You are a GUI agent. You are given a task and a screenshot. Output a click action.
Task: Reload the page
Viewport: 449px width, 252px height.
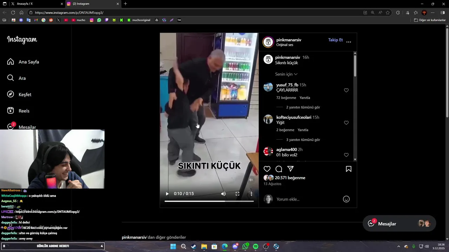click(x=13, y=13)
